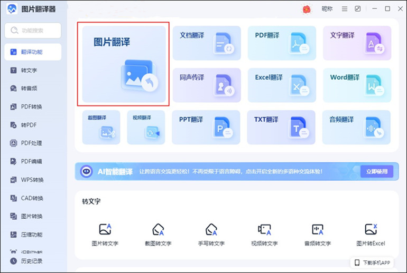
Task: Open the 截图翻译 screenshot translation tile
Action: pyautogui.click(x=101, y=127)
